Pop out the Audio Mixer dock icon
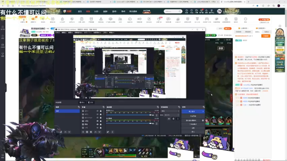The image size is (287, 161). (x=158, y=107)
